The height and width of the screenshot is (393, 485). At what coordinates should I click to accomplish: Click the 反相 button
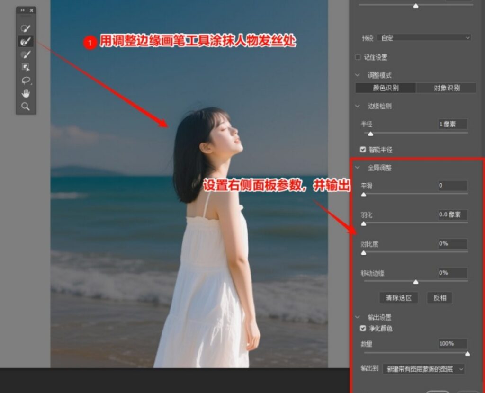[x=439, y=298]
